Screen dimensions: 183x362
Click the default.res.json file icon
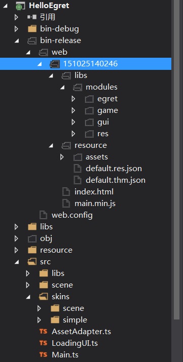tap(78, 169)
